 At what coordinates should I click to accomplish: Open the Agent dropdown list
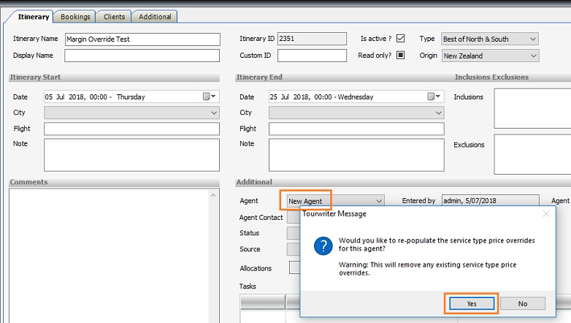[379, 200]
